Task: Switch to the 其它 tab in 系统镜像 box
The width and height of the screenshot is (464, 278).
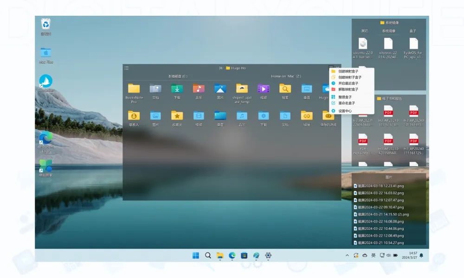Action: [365, 31]
